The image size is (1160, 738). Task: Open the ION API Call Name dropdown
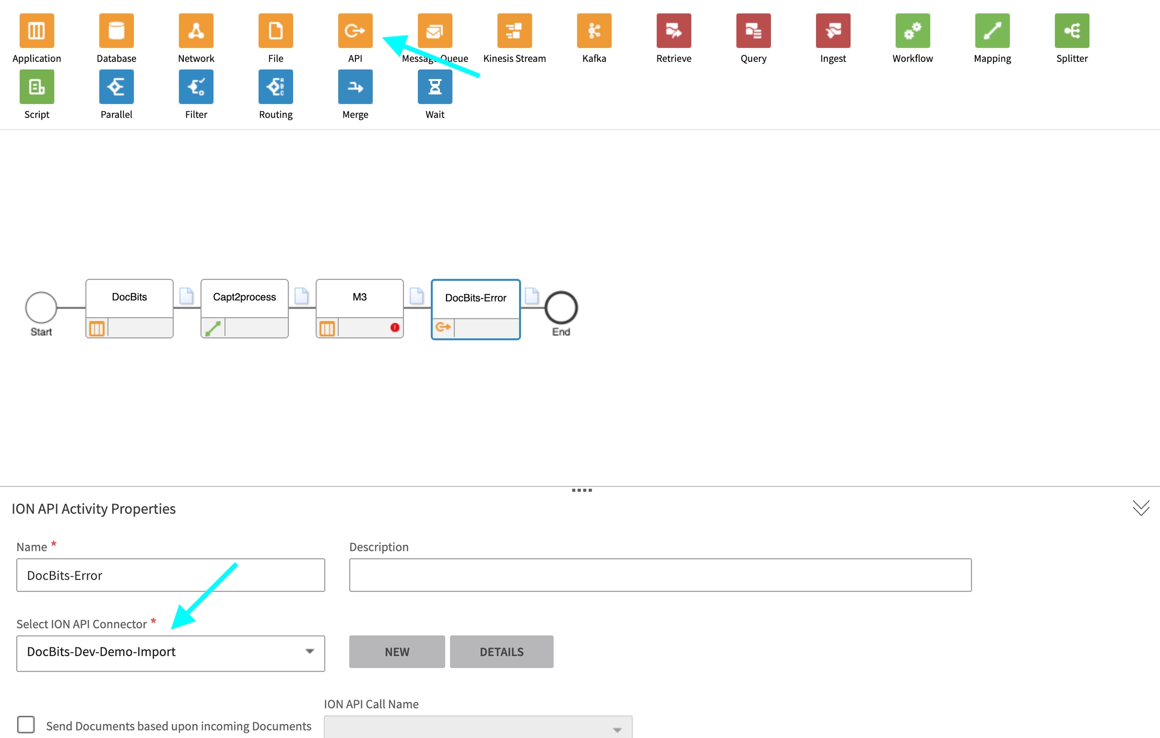[478, 727]
